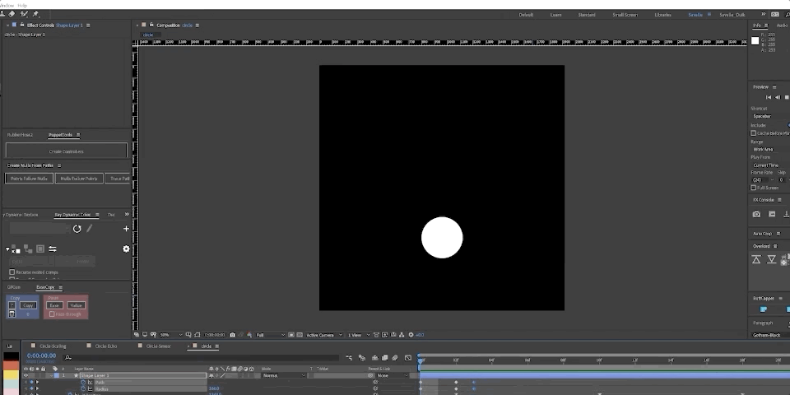Click the show channel color icon in viewer
790x395 pixels.
tap(249, 335)
